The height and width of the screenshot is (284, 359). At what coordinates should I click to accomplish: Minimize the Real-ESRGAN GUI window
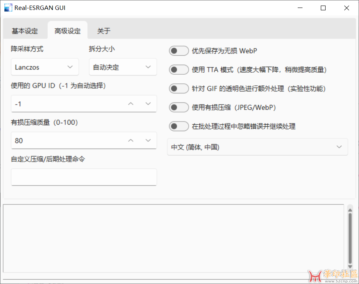(300, 8)
